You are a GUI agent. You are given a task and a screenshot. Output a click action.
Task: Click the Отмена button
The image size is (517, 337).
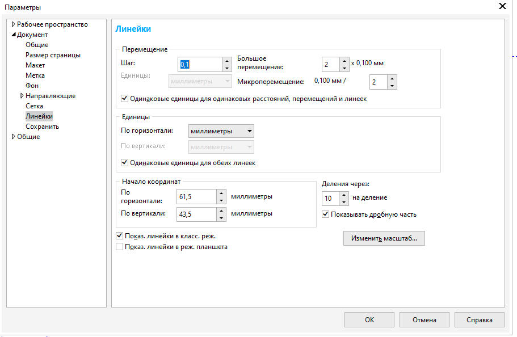click(x=424, y=320)
